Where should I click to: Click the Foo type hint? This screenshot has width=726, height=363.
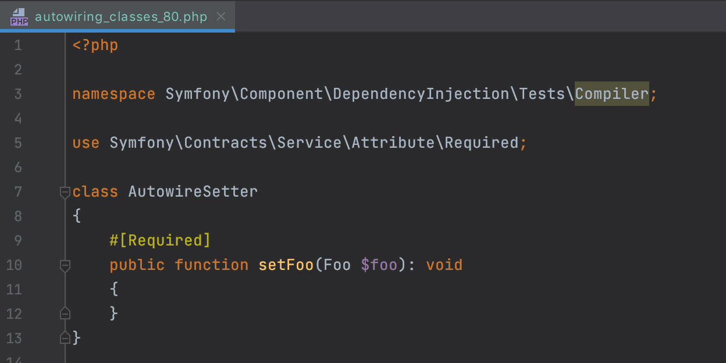click(x=337, y=265)
